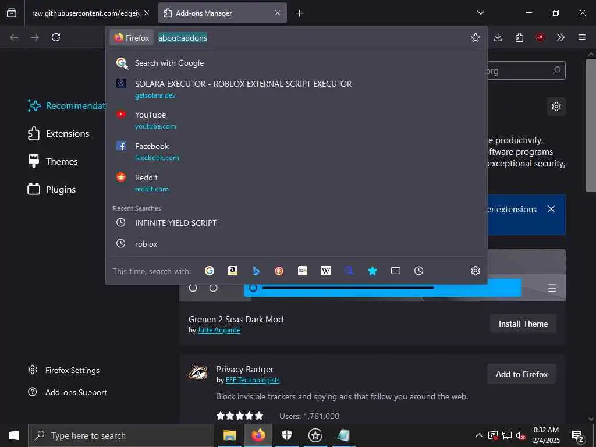Open SOLARA EXECUTOR suggestion

click(296, 89)
